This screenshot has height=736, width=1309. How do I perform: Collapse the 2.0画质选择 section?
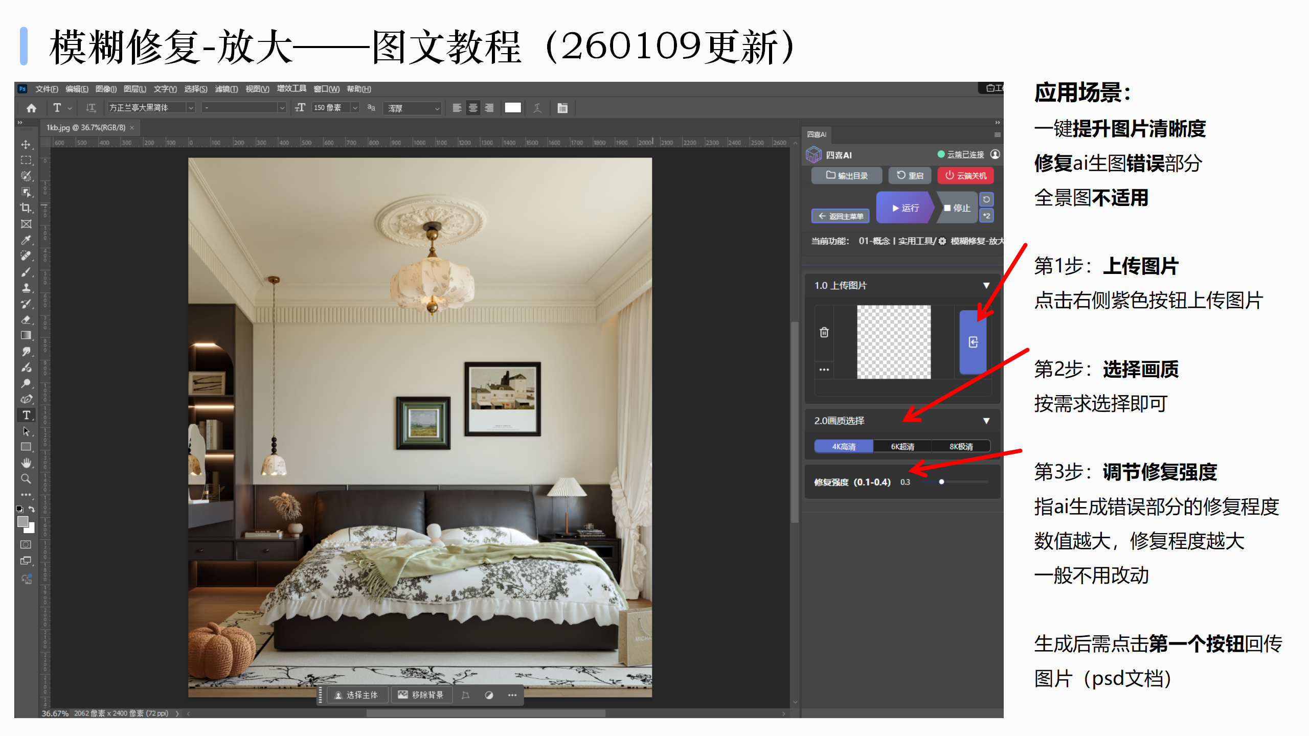click(x=986, y=421)
